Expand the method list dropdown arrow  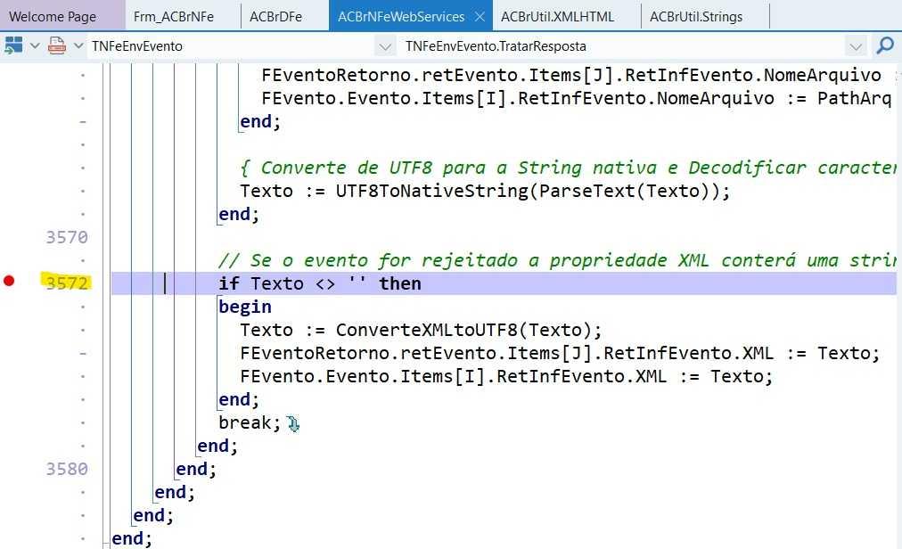856,46
